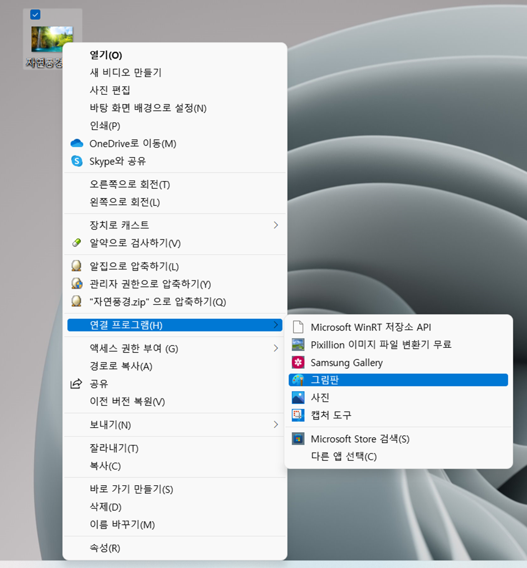Screen dimensions: 527x568
Task: Click the Samsung Gallery flower icon
Action: (x=298, y=362)
